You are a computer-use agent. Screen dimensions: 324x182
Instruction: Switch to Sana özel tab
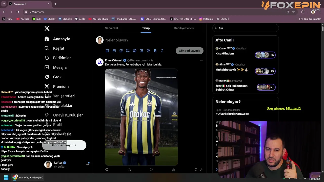point(111,28)
